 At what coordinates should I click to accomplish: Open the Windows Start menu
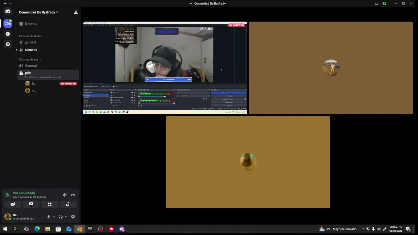tap(5, 229)
